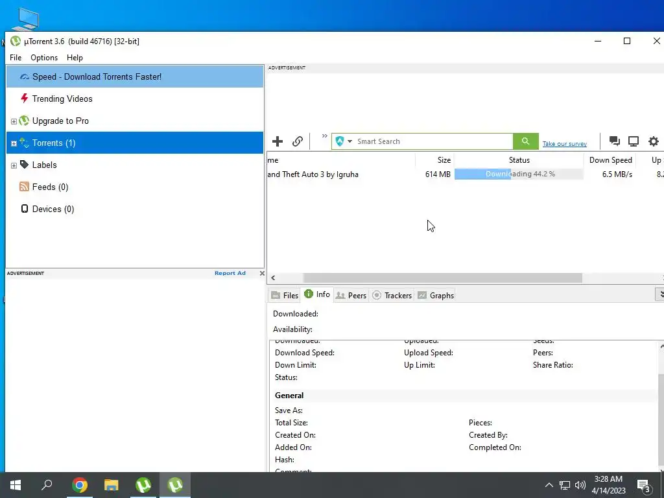Click the network tray icon
664x498 pixels.
565,485
